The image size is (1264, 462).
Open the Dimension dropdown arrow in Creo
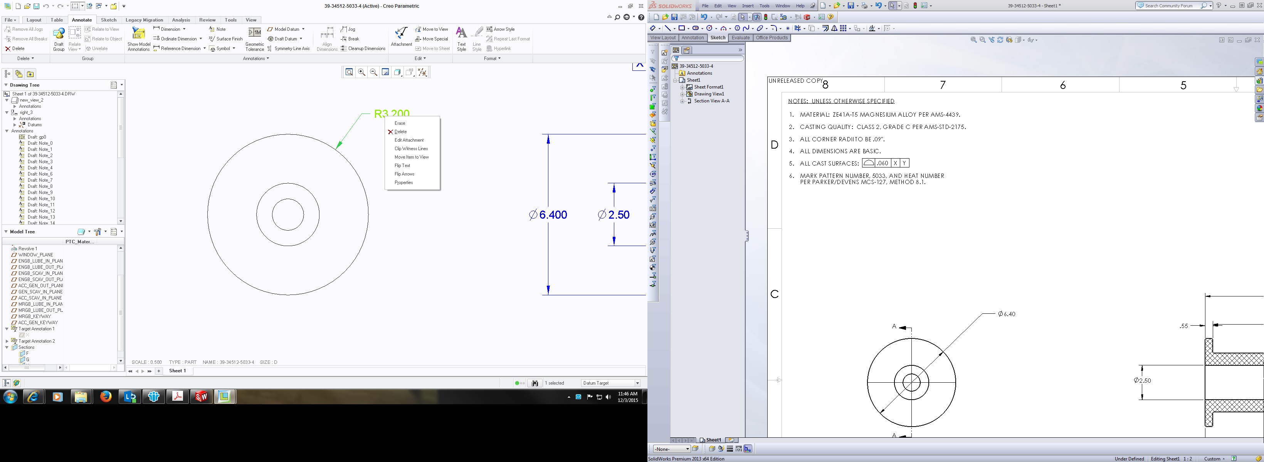coord(184,29)
